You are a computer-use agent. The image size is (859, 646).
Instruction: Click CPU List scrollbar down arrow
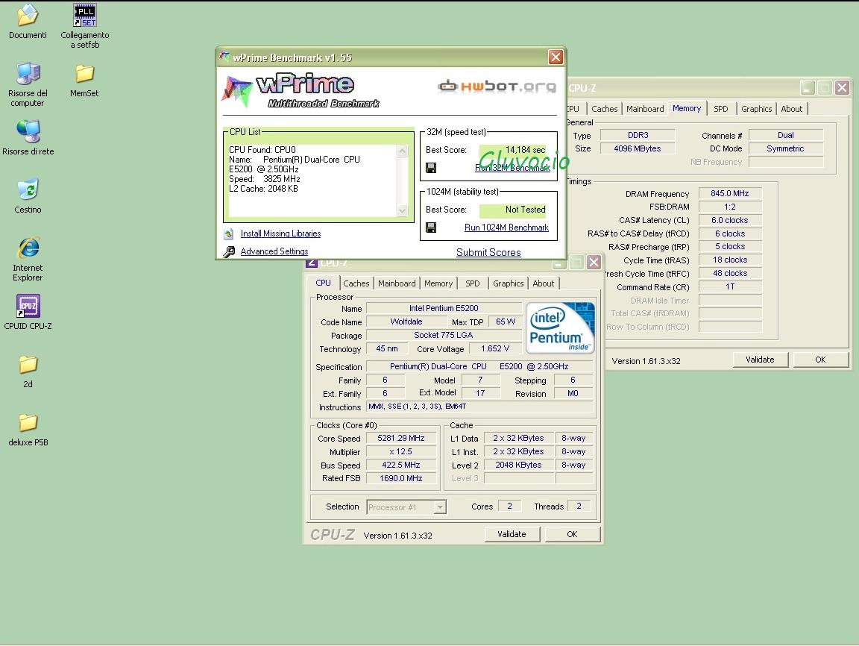[402, 211]
